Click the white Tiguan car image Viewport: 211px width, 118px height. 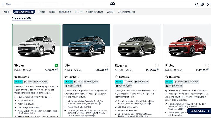[36, 46]
